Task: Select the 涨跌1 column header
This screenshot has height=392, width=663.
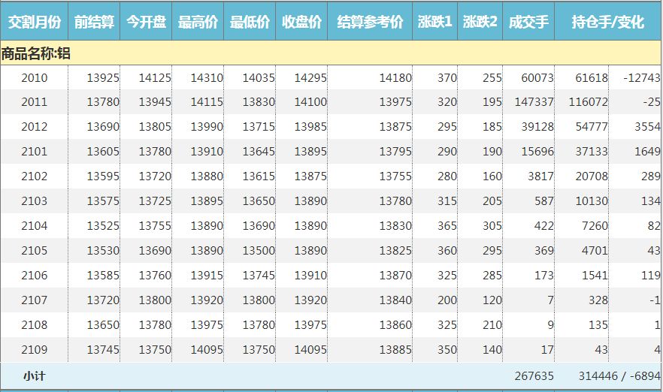Action: point(435,22)
